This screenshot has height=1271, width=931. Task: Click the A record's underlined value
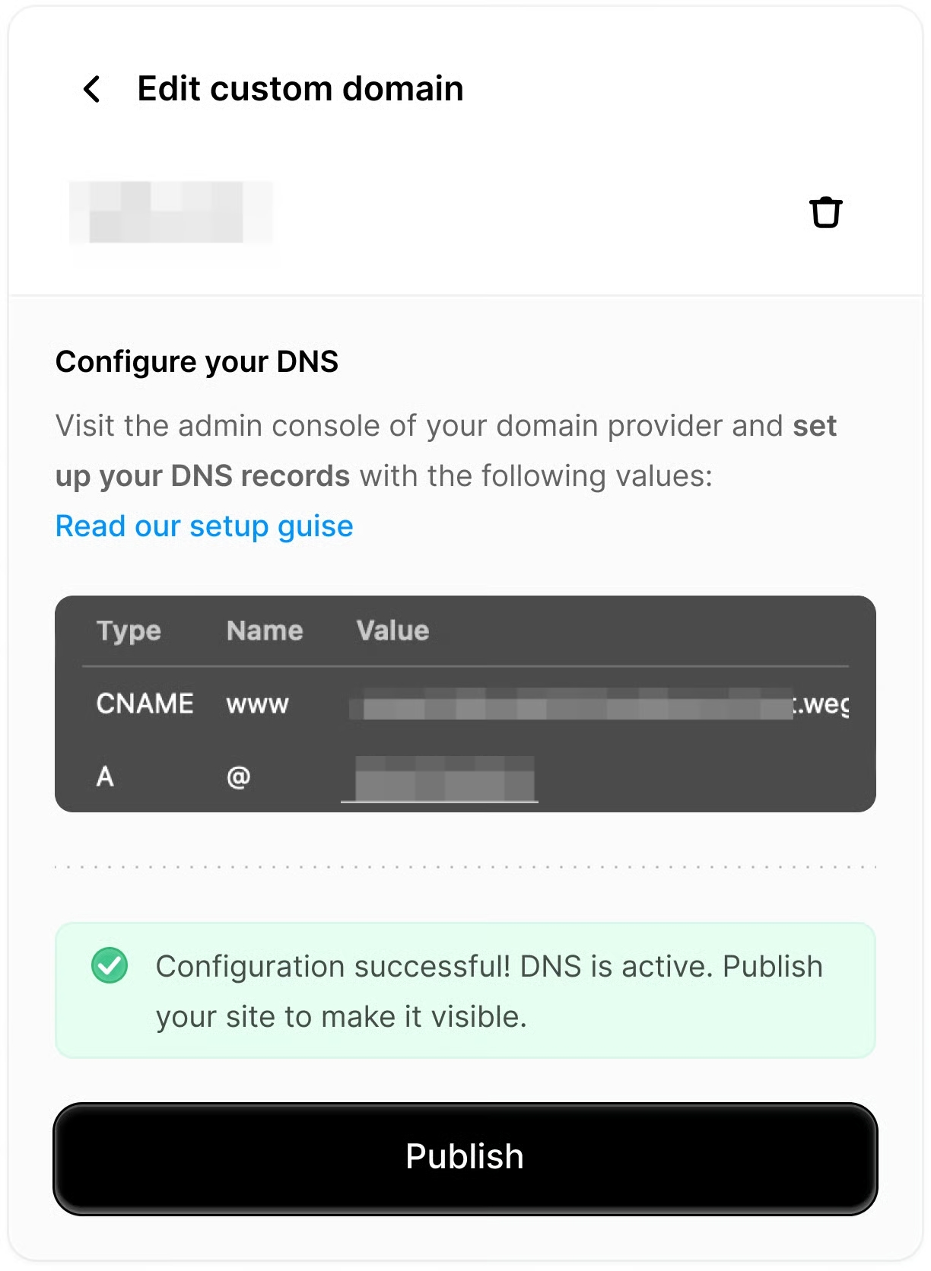point(440,779)
